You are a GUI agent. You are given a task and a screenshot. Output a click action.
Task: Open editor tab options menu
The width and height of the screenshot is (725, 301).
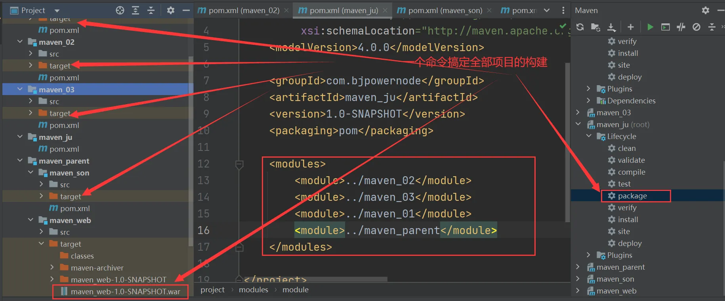[563, 10]
